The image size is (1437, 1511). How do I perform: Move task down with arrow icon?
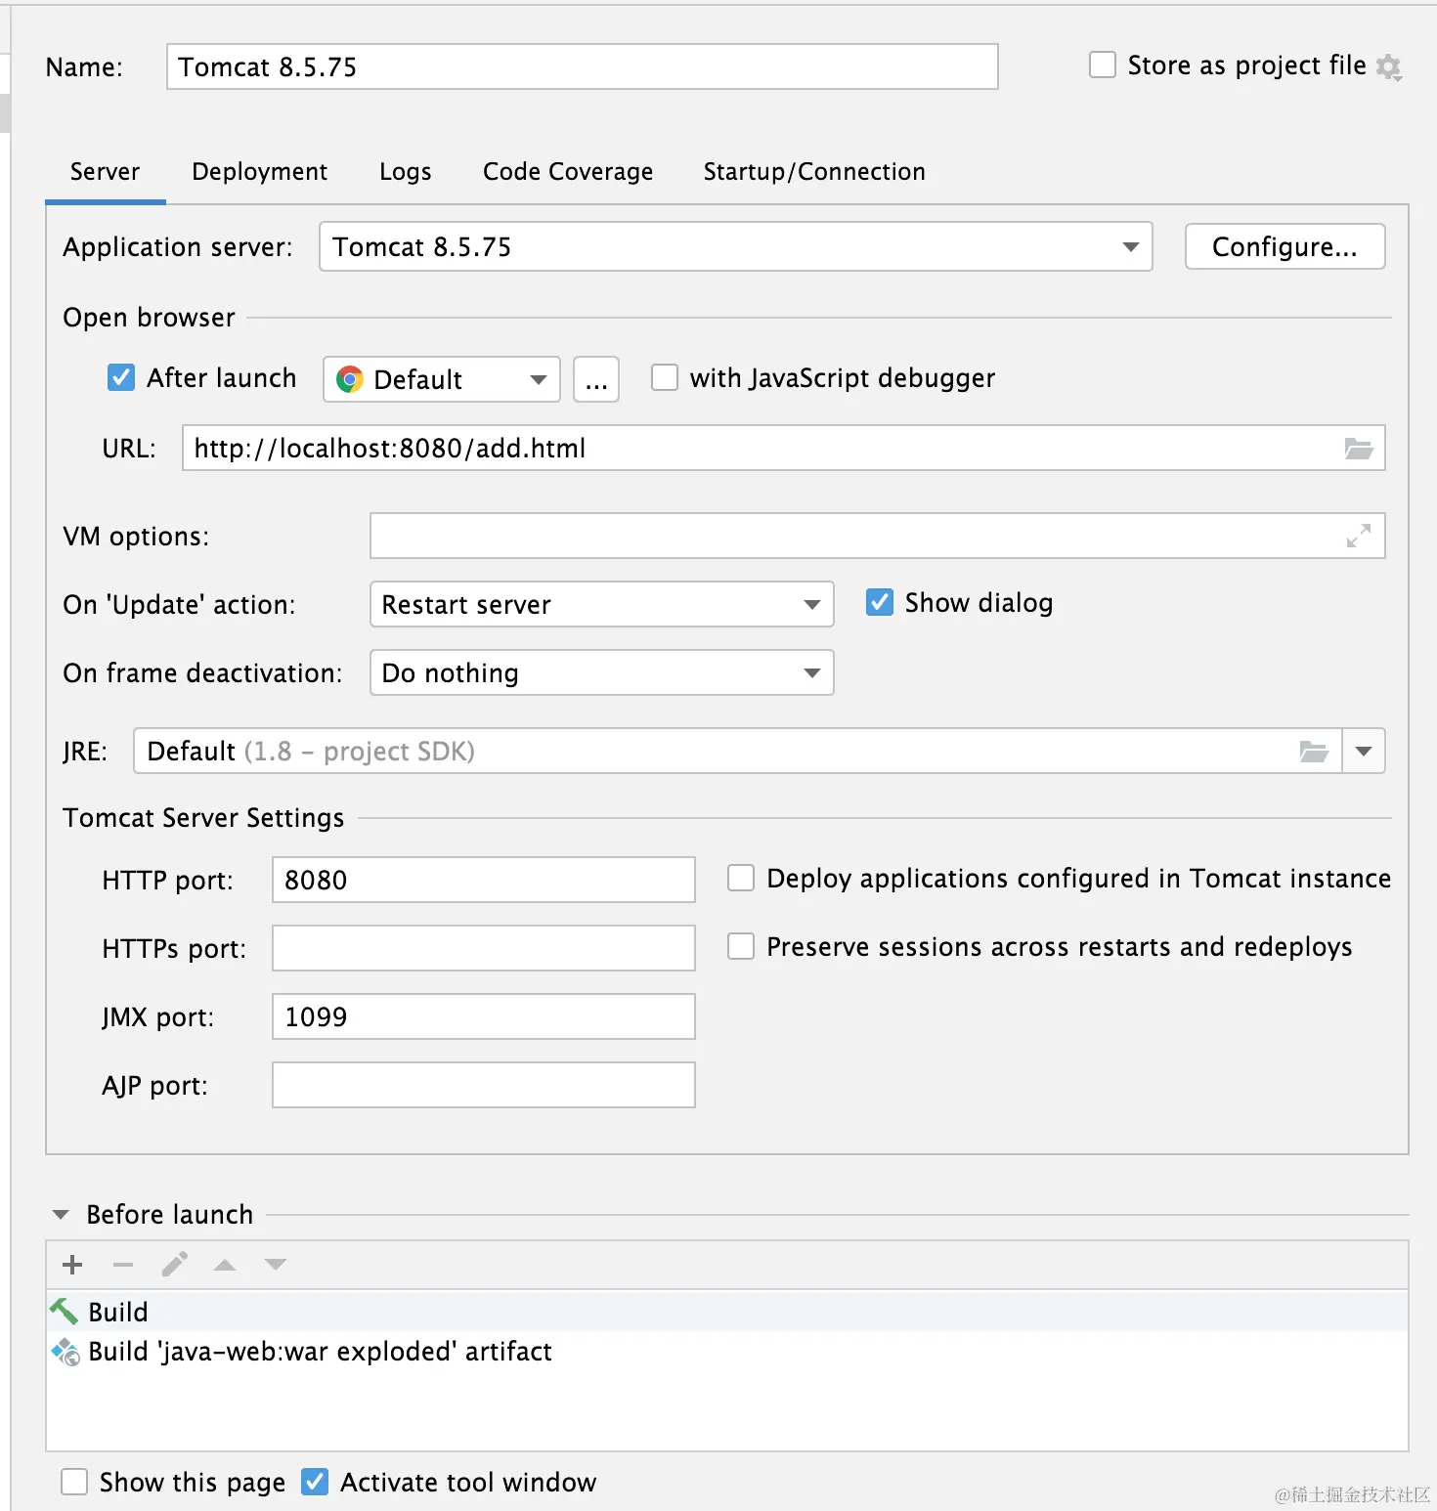pos(276,1265)
